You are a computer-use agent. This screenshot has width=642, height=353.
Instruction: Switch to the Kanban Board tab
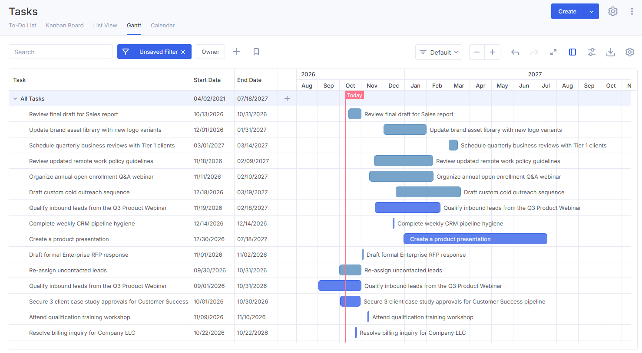(x=65, y=25)
